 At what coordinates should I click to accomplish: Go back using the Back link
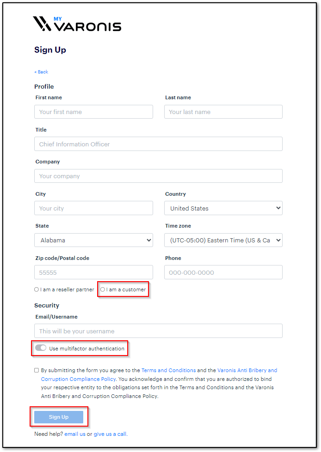[41, 72]
